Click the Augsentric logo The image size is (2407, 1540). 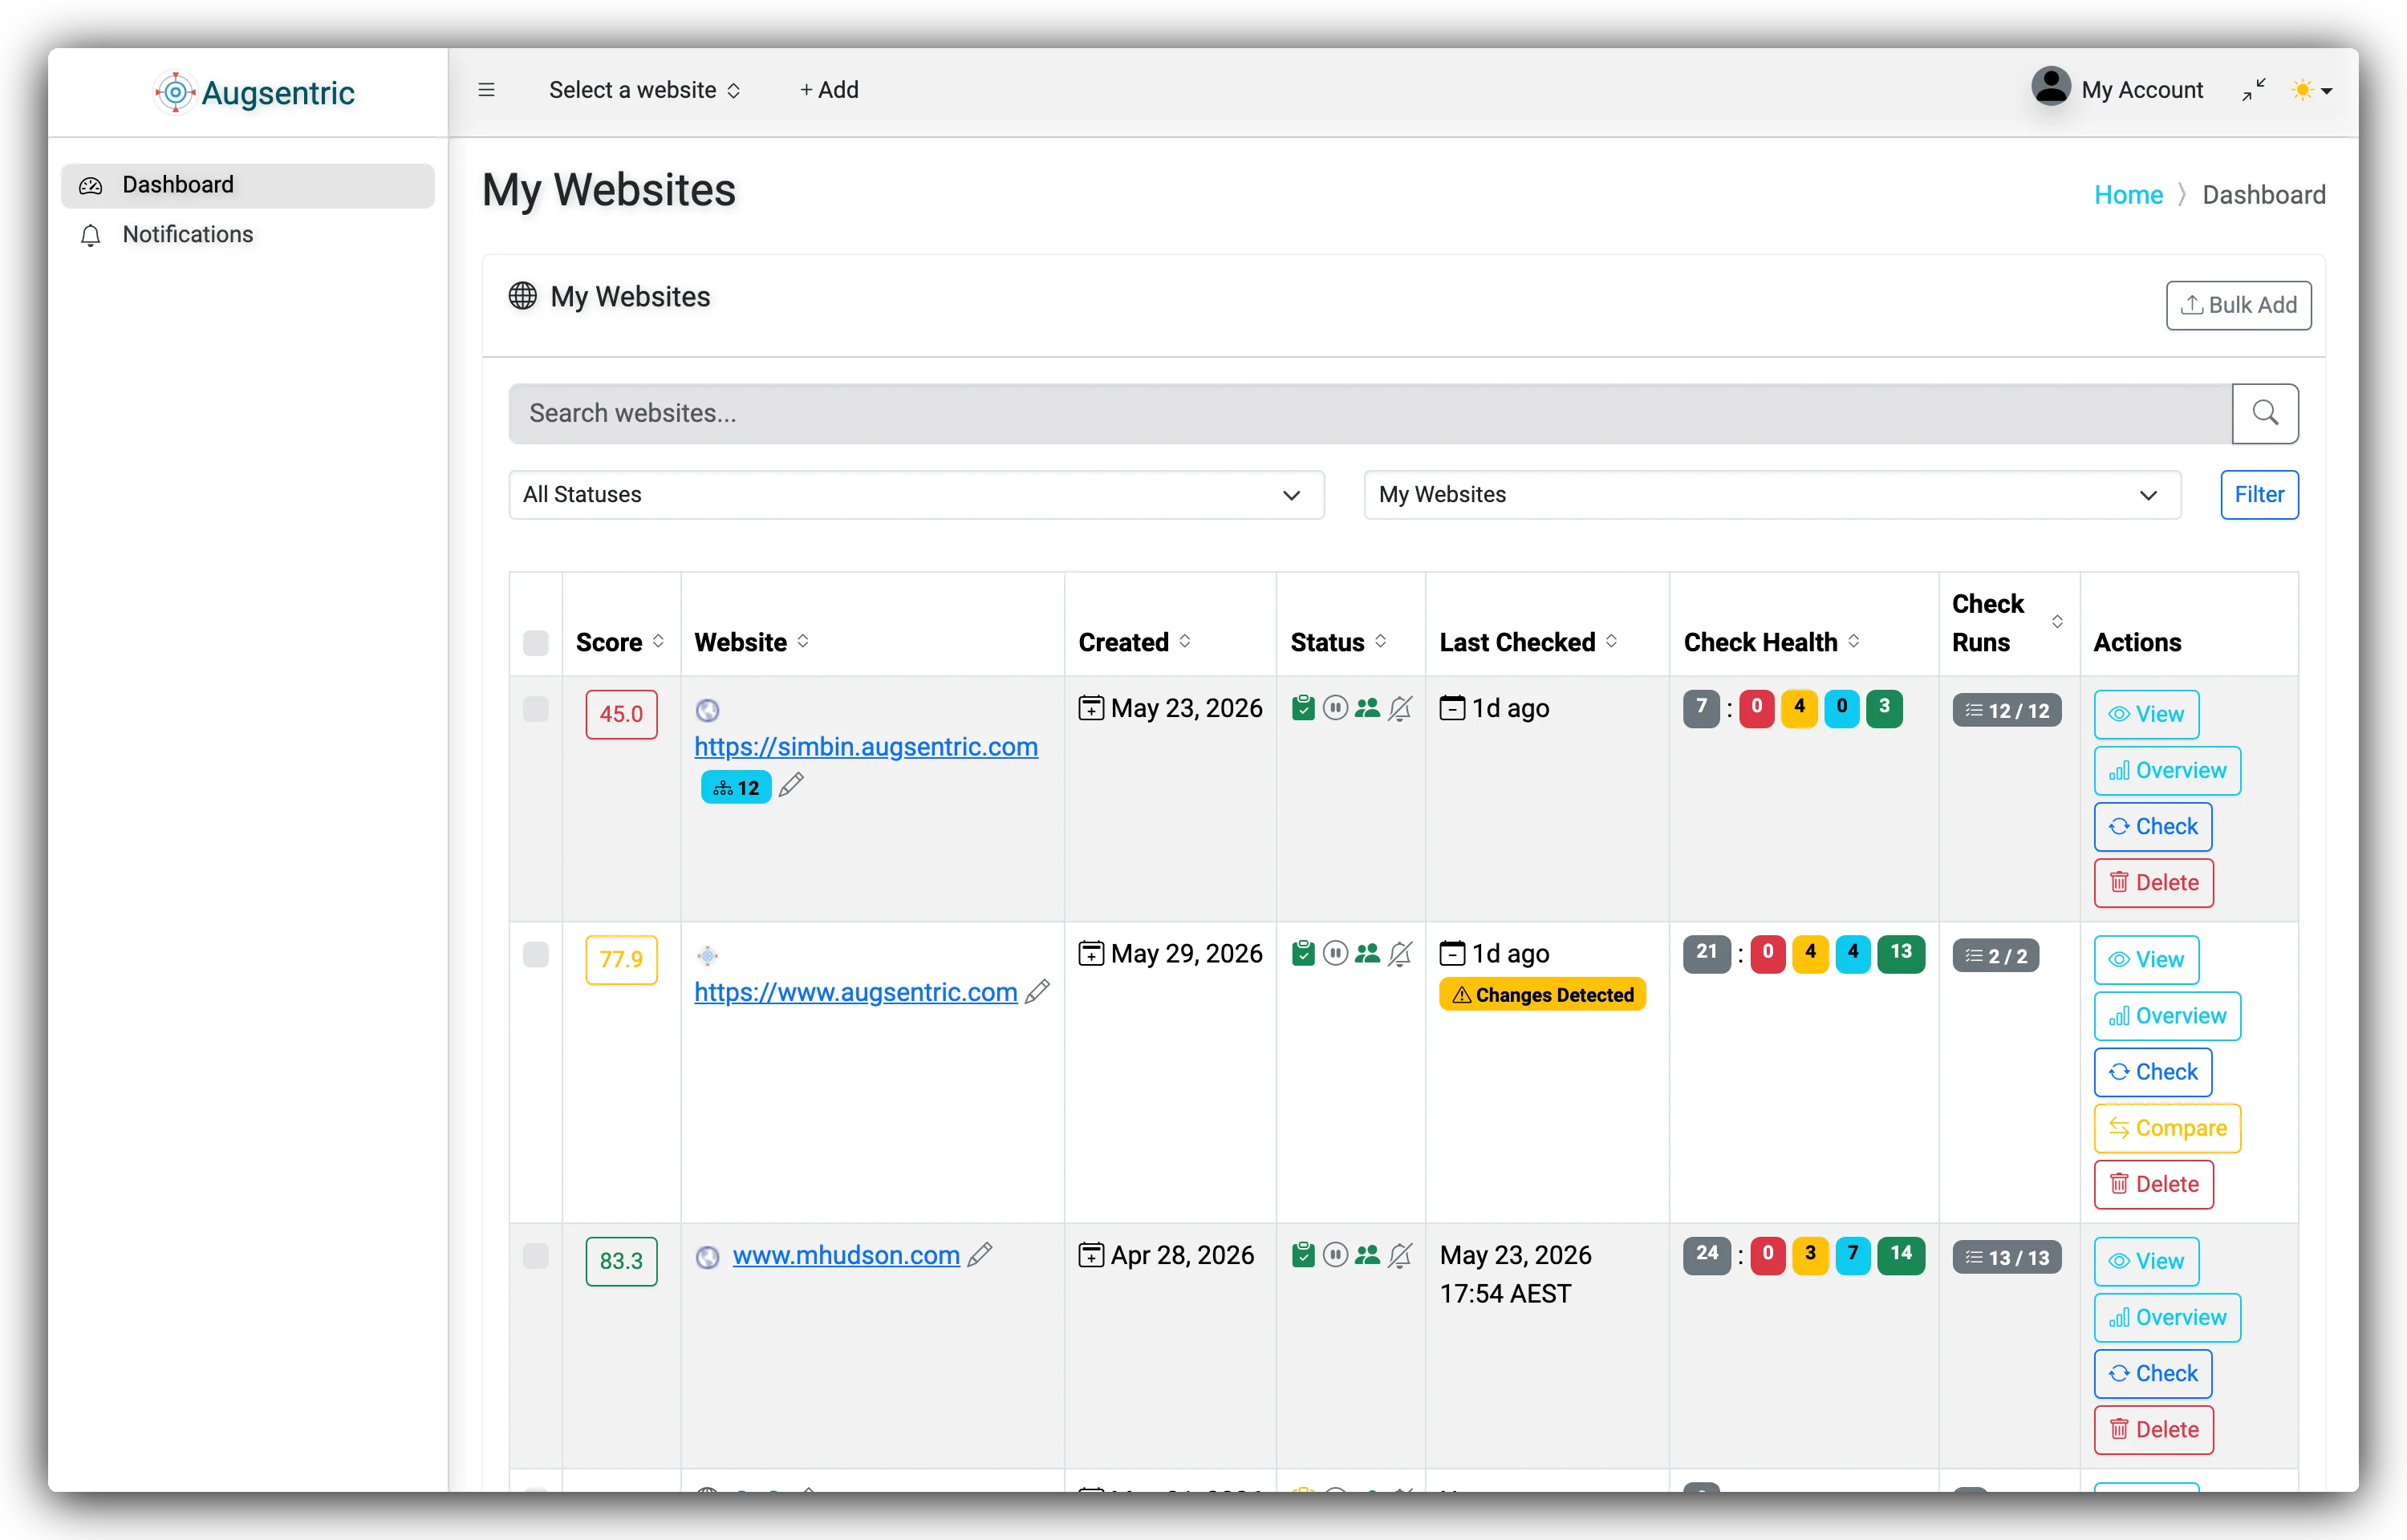[x=255, y=92]
